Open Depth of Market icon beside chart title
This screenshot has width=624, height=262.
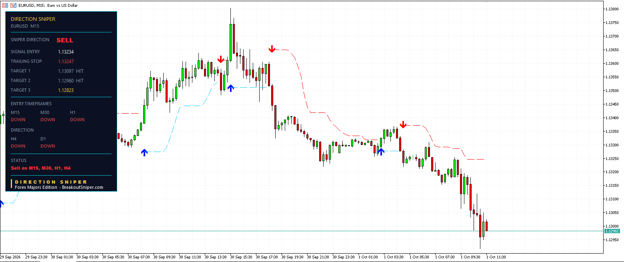click(5, 5)
